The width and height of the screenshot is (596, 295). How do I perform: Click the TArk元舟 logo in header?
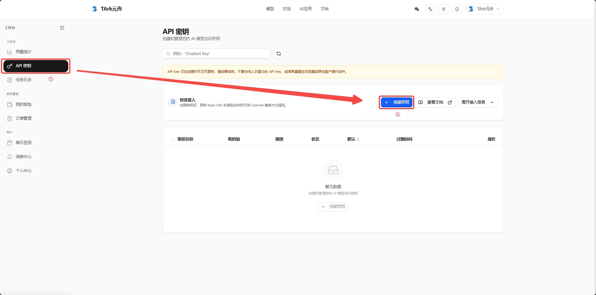click(107, 9)
